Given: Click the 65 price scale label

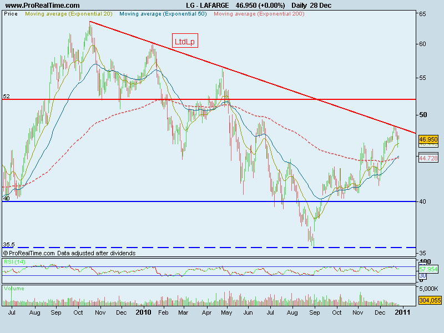Looking at the screenshot, I should 422,14.
